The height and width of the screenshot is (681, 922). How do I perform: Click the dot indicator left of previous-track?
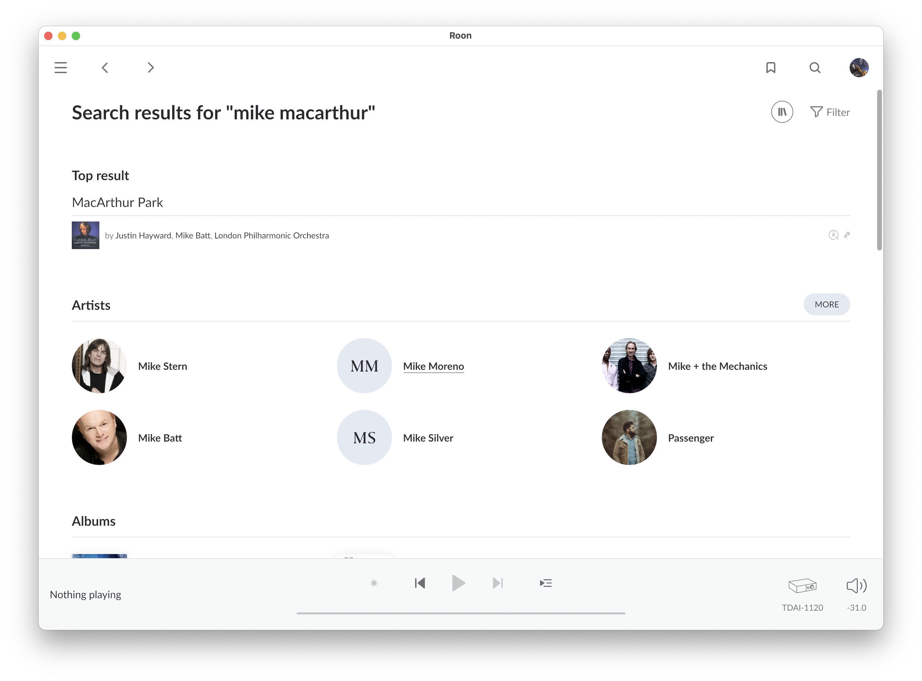coord(374,583)
